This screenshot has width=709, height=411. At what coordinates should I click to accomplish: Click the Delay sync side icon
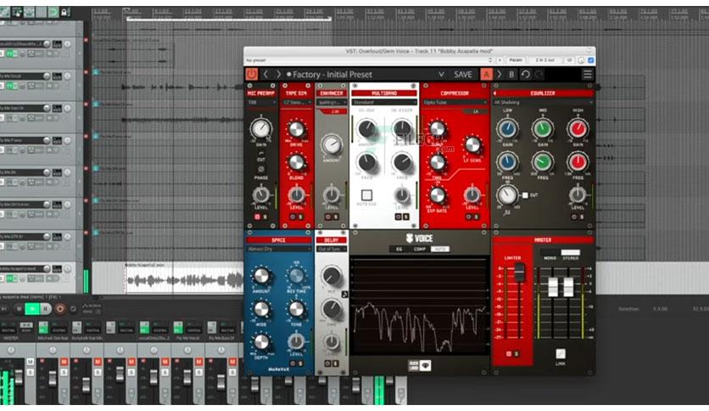tap(344, 294)
